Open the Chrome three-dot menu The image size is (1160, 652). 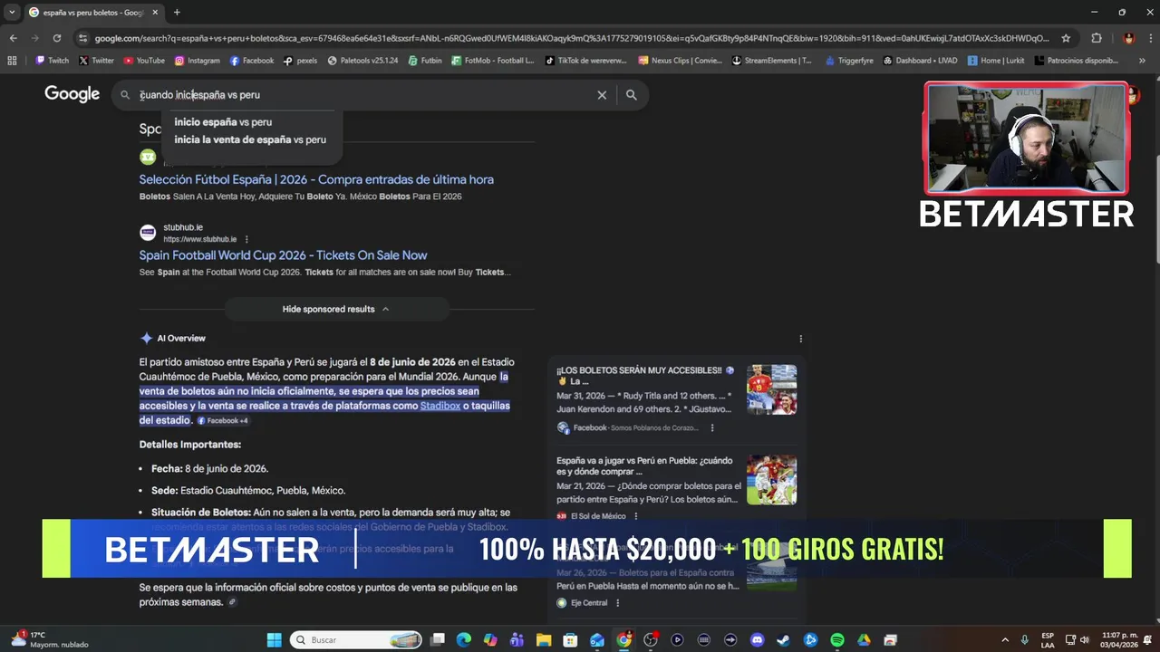(x=1149, y=38)
